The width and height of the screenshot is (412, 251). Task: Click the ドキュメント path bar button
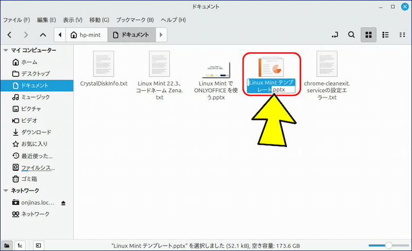tap(132, 35)
